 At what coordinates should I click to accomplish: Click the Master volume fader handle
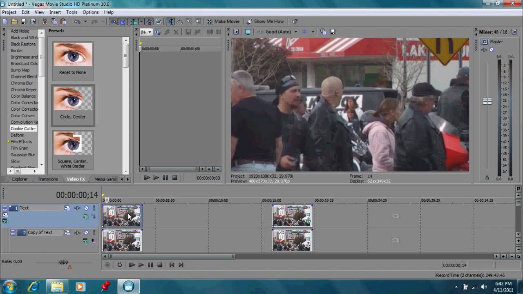[x=487, y=101]
